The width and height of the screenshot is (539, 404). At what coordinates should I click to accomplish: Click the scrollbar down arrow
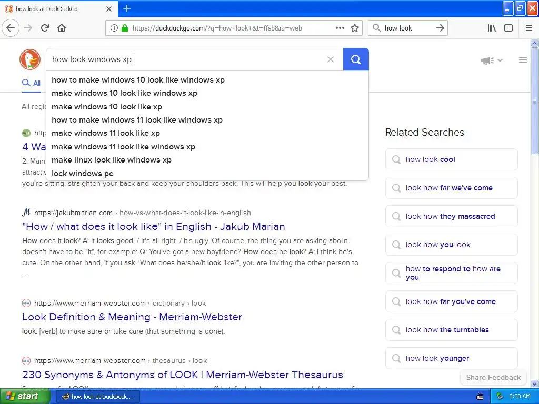pyautogui.click(x=534, y=383)
